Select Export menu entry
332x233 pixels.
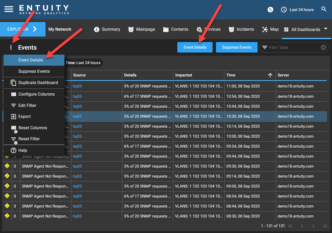34,117
